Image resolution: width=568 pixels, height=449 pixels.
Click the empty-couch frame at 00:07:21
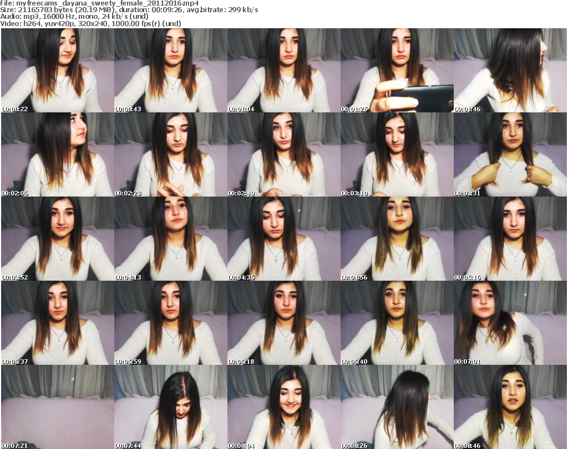58,407
